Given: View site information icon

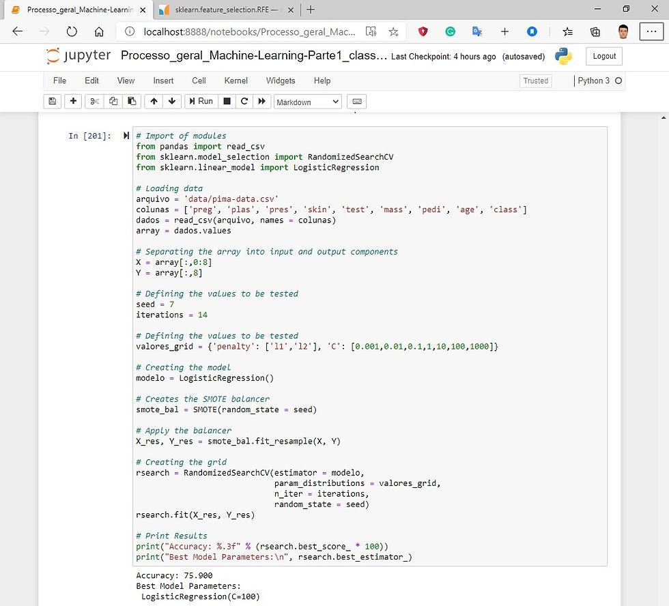Looking at the screenshot, I should 130,31.
